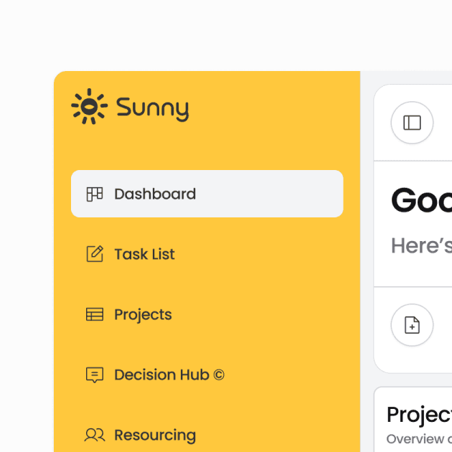Open the Decision Hub © menu item
This screenshot has height=452, width=452.
point(207,375)
